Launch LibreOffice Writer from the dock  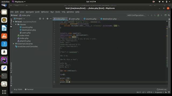point(4,28)
